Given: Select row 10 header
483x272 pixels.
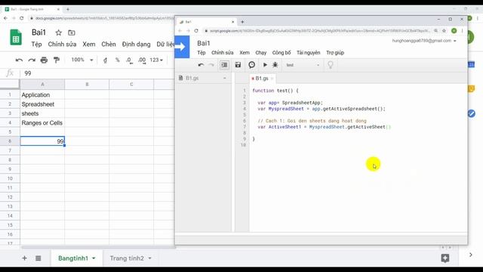Looking at the screenshot, I should (10, 178).
